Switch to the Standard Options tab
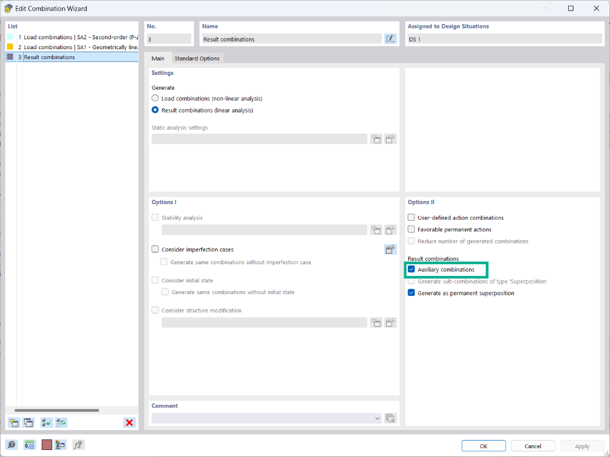This screenshot has width=610, height=457. click(197, 58)
